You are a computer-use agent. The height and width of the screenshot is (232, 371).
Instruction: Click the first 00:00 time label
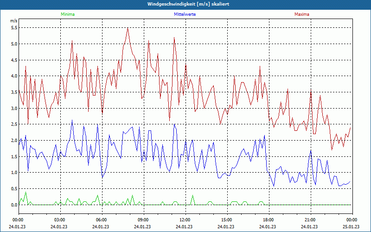coord(17,220)
